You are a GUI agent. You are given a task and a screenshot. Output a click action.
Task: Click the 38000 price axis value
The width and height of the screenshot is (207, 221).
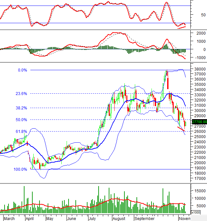(x=199, y=69)
